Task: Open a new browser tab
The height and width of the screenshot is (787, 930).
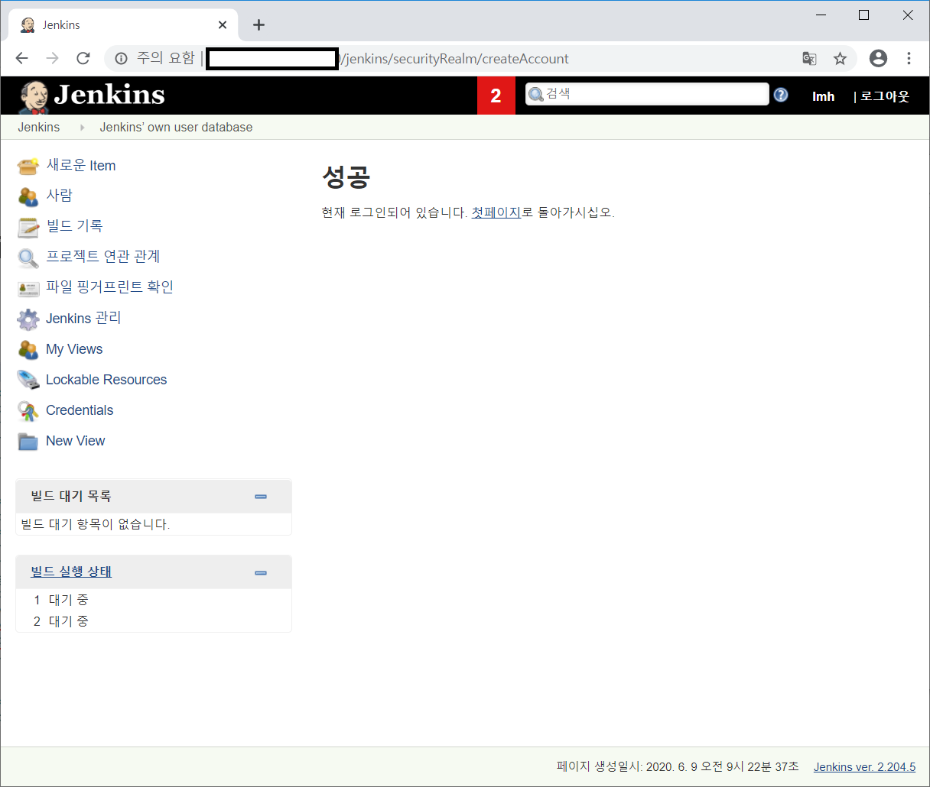Action: pyautogui.click(x=259, y=25)
